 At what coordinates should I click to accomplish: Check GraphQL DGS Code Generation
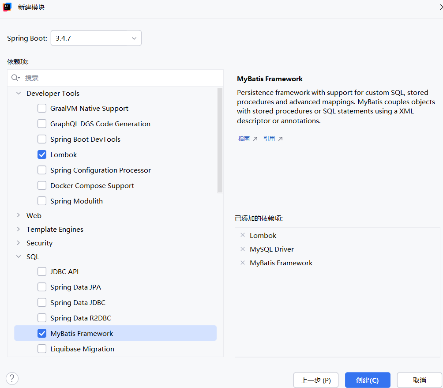(x=42, y=124)
